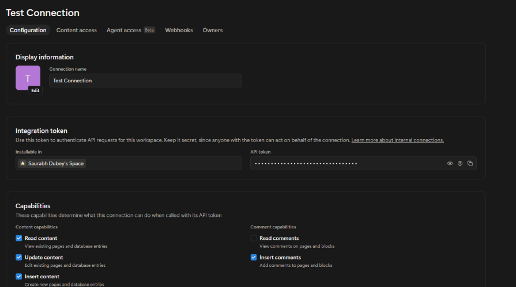Image resolution: width=516 pixels, height=287 pixels.
Task: Click the refresh API token icon
Action: (x=460, y=163)
